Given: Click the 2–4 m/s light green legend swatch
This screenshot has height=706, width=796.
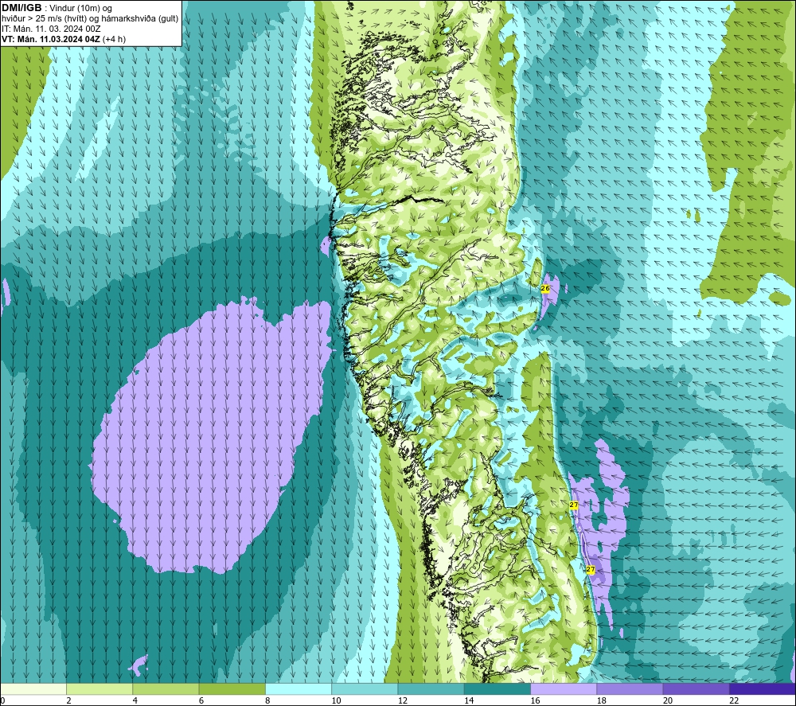Looking at the screenshot, I should 99,688.
